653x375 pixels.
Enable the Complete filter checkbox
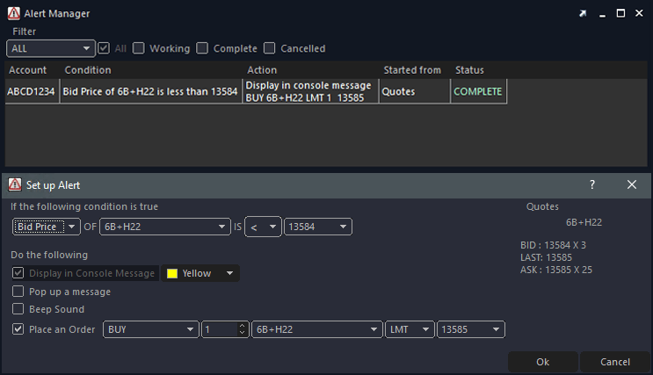[202, 48]
